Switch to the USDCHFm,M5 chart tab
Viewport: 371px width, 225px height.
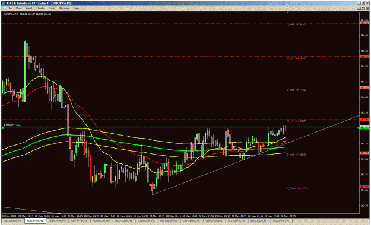coord(57,221)
